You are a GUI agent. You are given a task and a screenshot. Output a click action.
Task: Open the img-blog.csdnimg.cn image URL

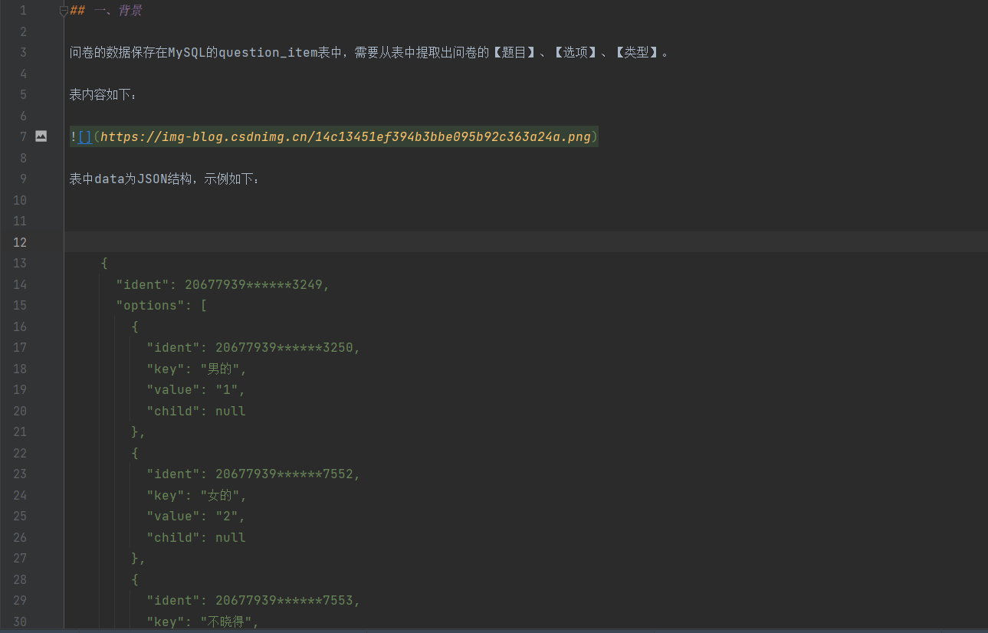(x=346, y=136)
